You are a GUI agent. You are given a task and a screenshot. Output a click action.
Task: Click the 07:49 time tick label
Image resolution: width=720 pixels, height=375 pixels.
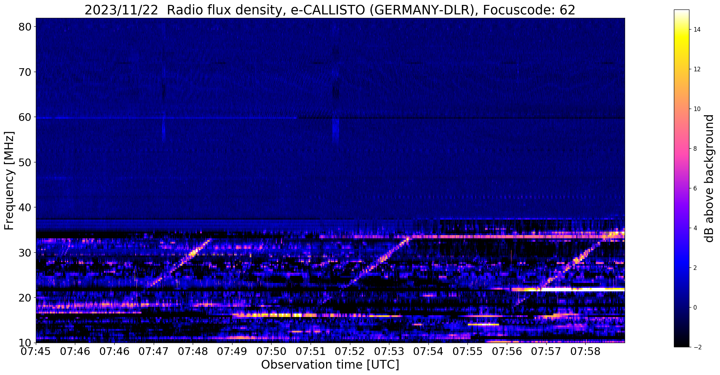tap(232, 351)
